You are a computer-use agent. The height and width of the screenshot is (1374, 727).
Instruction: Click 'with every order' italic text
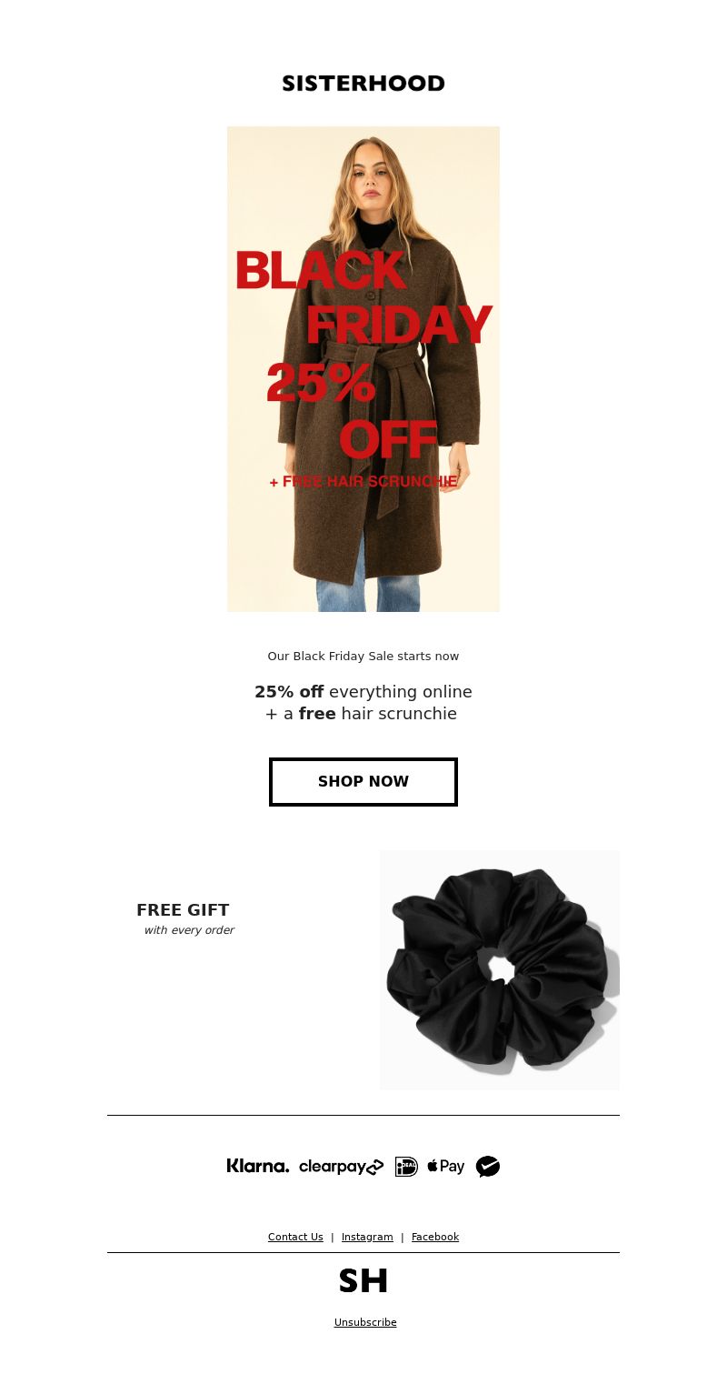189,930
